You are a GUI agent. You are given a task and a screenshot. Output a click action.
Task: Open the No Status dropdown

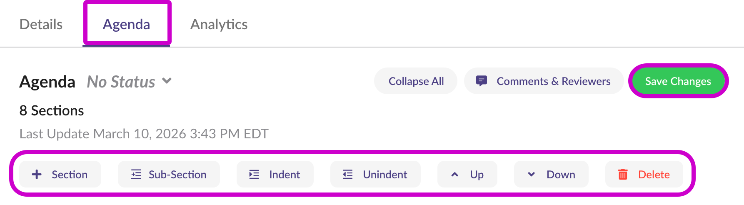click(121, 82)
